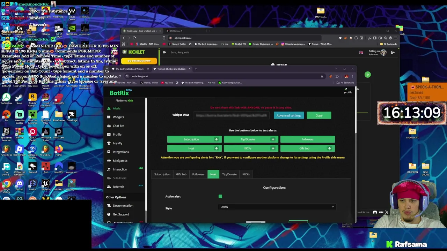
Task: Switch to KICKs configuration tab
Action: point(246,174)
